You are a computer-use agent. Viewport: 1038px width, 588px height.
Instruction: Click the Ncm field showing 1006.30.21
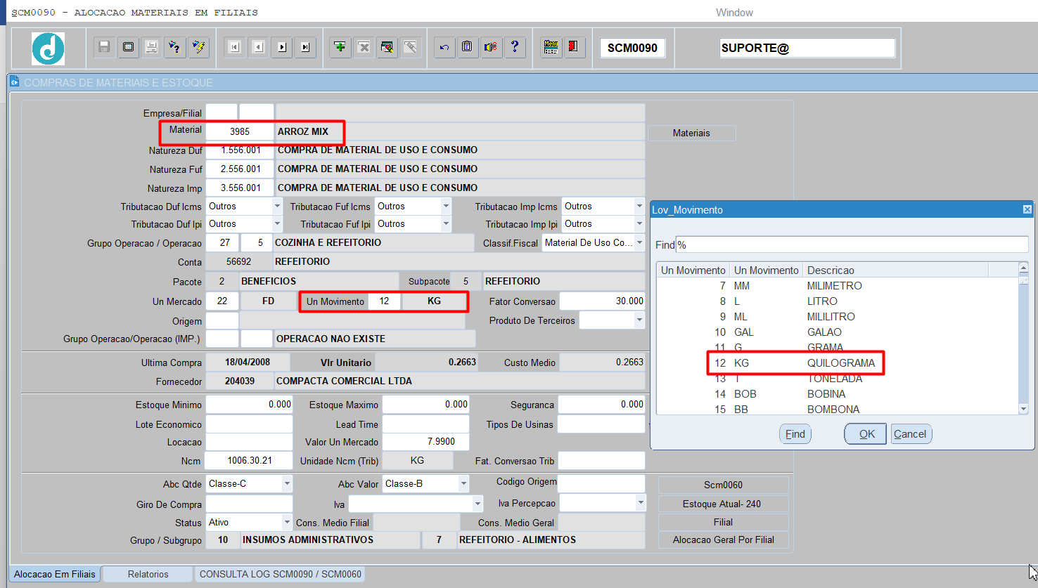[249, 460]
